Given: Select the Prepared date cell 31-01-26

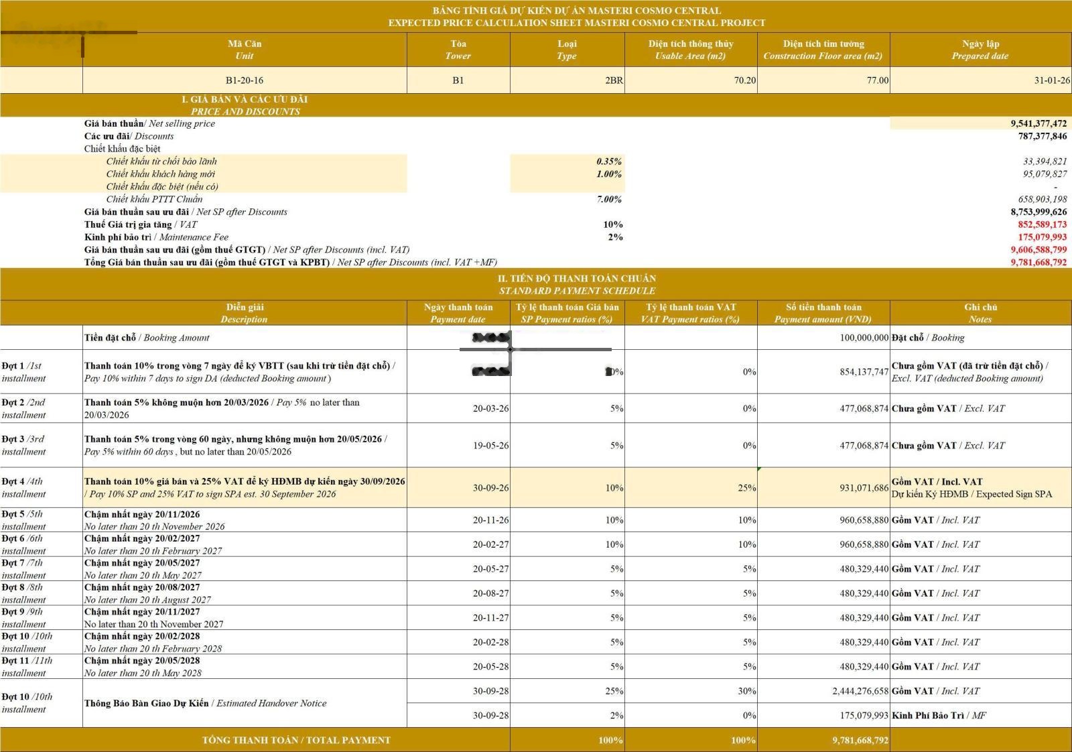Looking at the screenshot, I should click(x=980, y=80).
